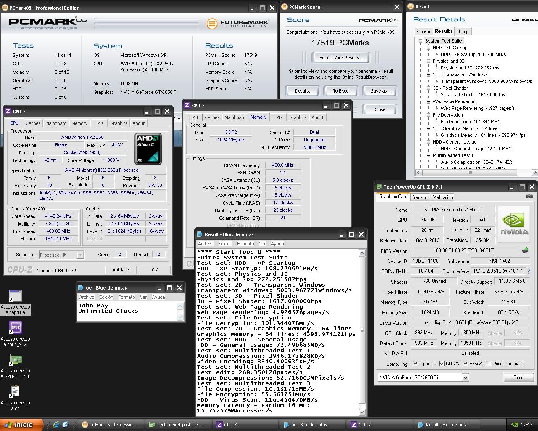Image resolution: width=538 pixels, height=431 pixels.
Task: Open the CPU-Z Processor #1 selection dropdown
Action: click(80, 255)
